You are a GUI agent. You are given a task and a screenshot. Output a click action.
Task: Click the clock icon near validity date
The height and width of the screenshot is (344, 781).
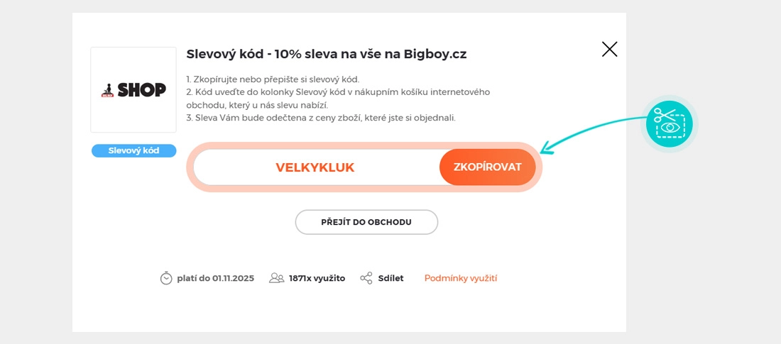pos(166,278)
